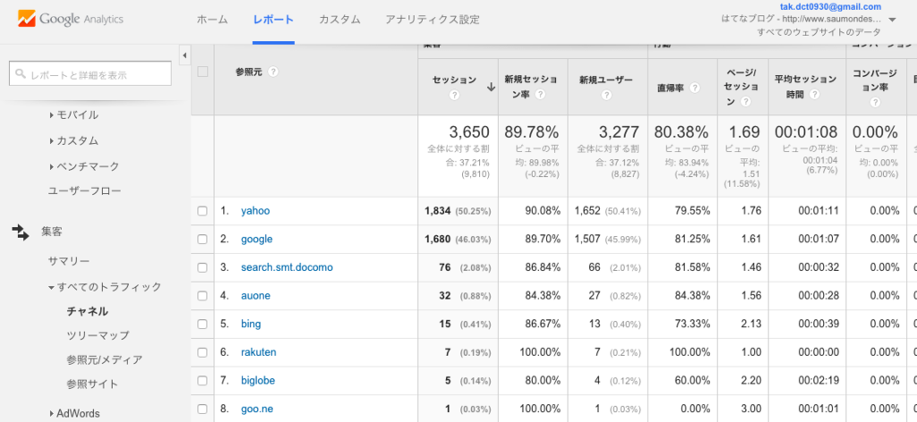Check the bing row checkbox

pyautogui.click(x=202, y=324)
